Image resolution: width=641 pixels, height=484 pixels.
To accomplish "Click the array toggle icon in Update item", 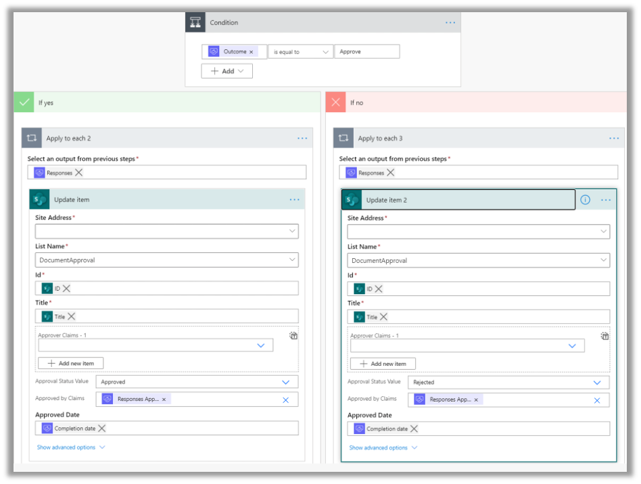I will click(293, 335).
